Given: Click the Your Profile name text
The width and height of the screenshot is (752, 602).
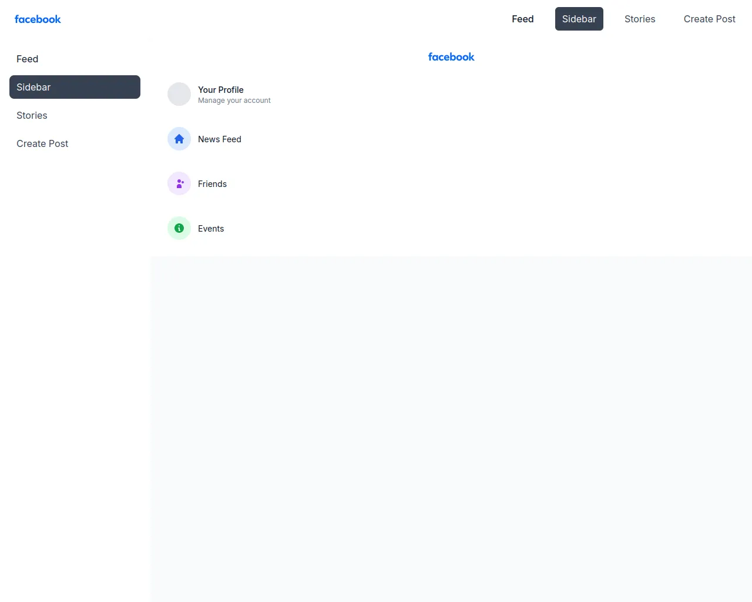Looking at the screenshot, I should pyautogui.click(x=220, y=90).
